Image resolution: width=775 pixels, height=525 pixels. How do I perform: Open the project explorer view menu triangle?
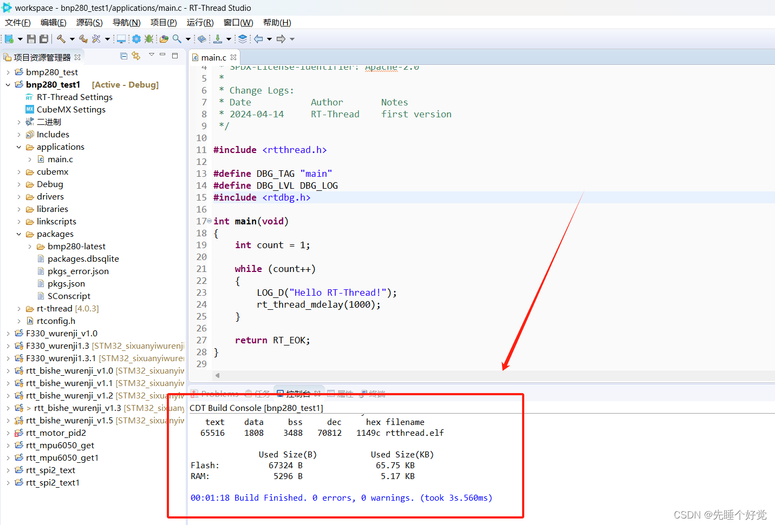click(152, 55)
